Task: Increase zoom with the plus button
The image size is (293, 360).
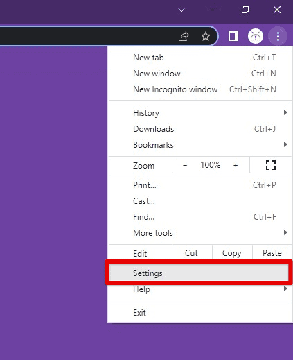Action: pos(236,165)
